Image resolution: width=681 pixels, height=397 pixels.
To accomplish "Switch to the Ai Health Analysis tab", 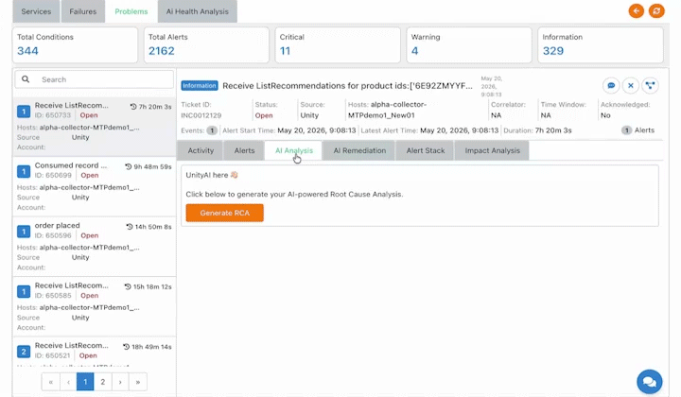I will pos(197,11).
